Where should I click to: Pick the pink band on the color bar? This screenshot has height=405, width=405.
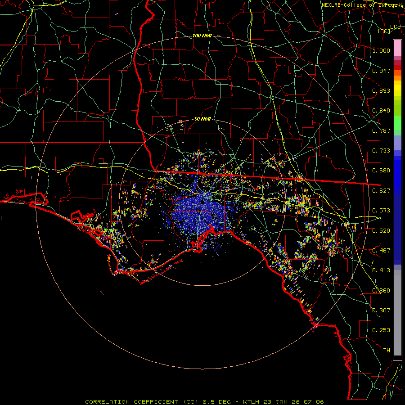[x=397, y=48]
